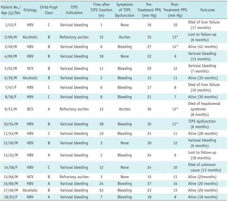
Task: Select post-treatment PPG value '16'
Action: (175, 184)
